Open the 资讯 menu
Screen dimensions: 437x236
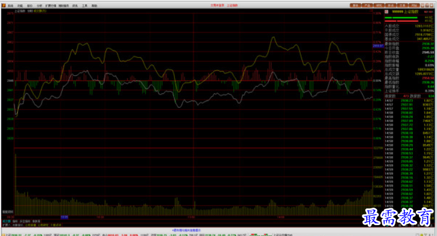click(75, 5)
